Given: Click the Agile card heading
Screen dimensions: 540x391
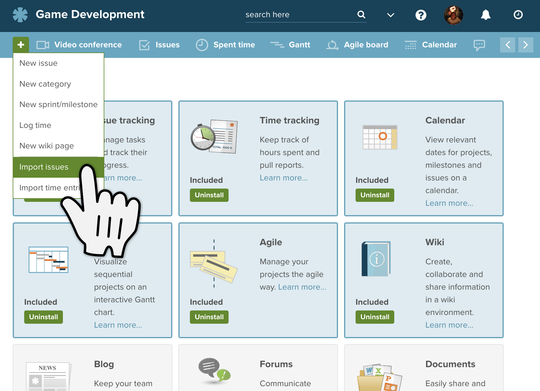Looking at the screenshot, I should (x=271, y=242).
